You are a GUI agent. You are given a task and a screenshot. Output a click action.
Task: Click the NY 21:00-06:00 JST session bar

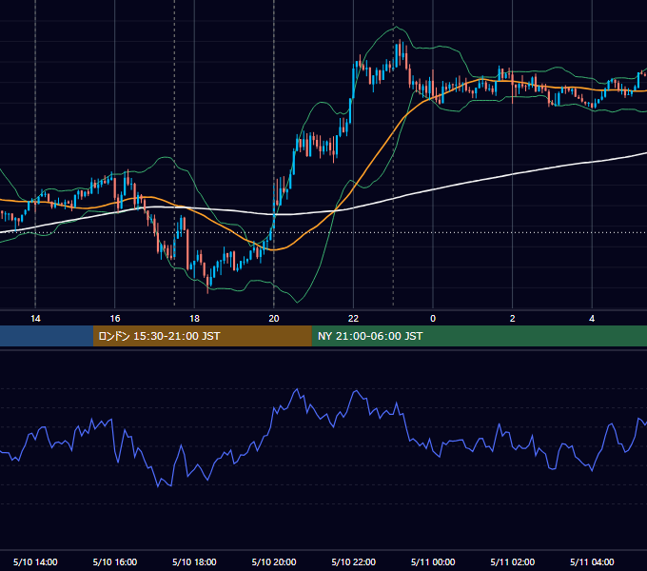tap(479, 336)
